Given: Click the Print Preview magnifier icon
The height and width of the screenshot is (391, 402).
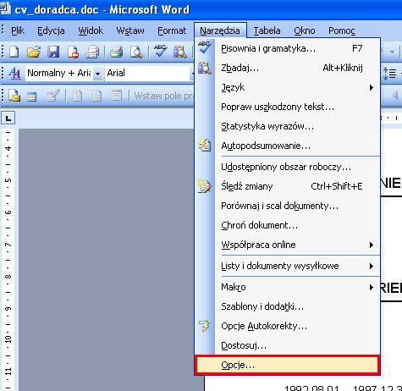Looking at the screenshot, I should 136,52.
